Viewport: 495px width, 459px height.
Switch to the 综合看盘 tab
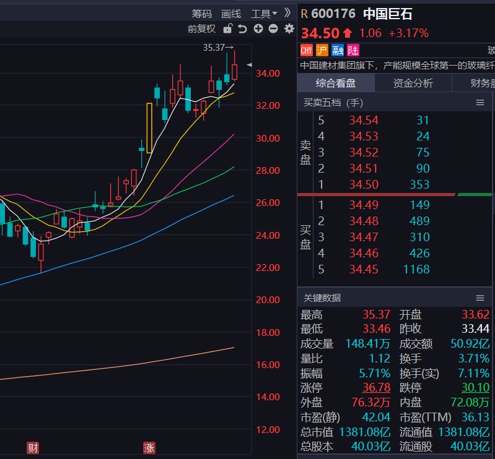pyautogui.click(x=336, y=83)
